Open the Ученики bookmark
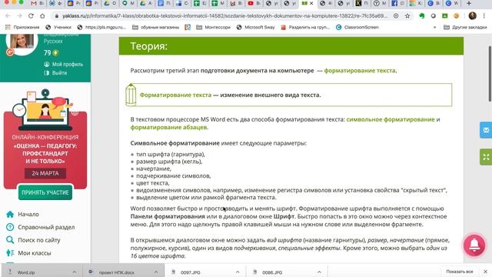The image size is (492, 277). (58, 28)
